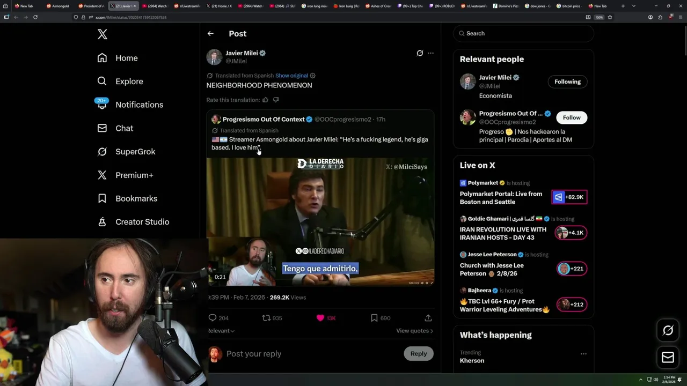This screenshot has height=386, width=687.
Task: Toggle the bookmark icon with 690
Action: coord(374,318)
